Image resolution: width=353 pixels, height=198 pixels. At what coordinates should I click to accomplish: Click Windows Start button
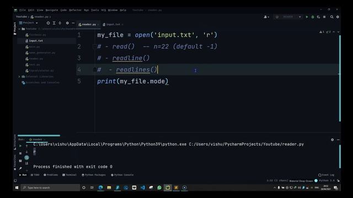pyautogui.click(x=17, y=188)
